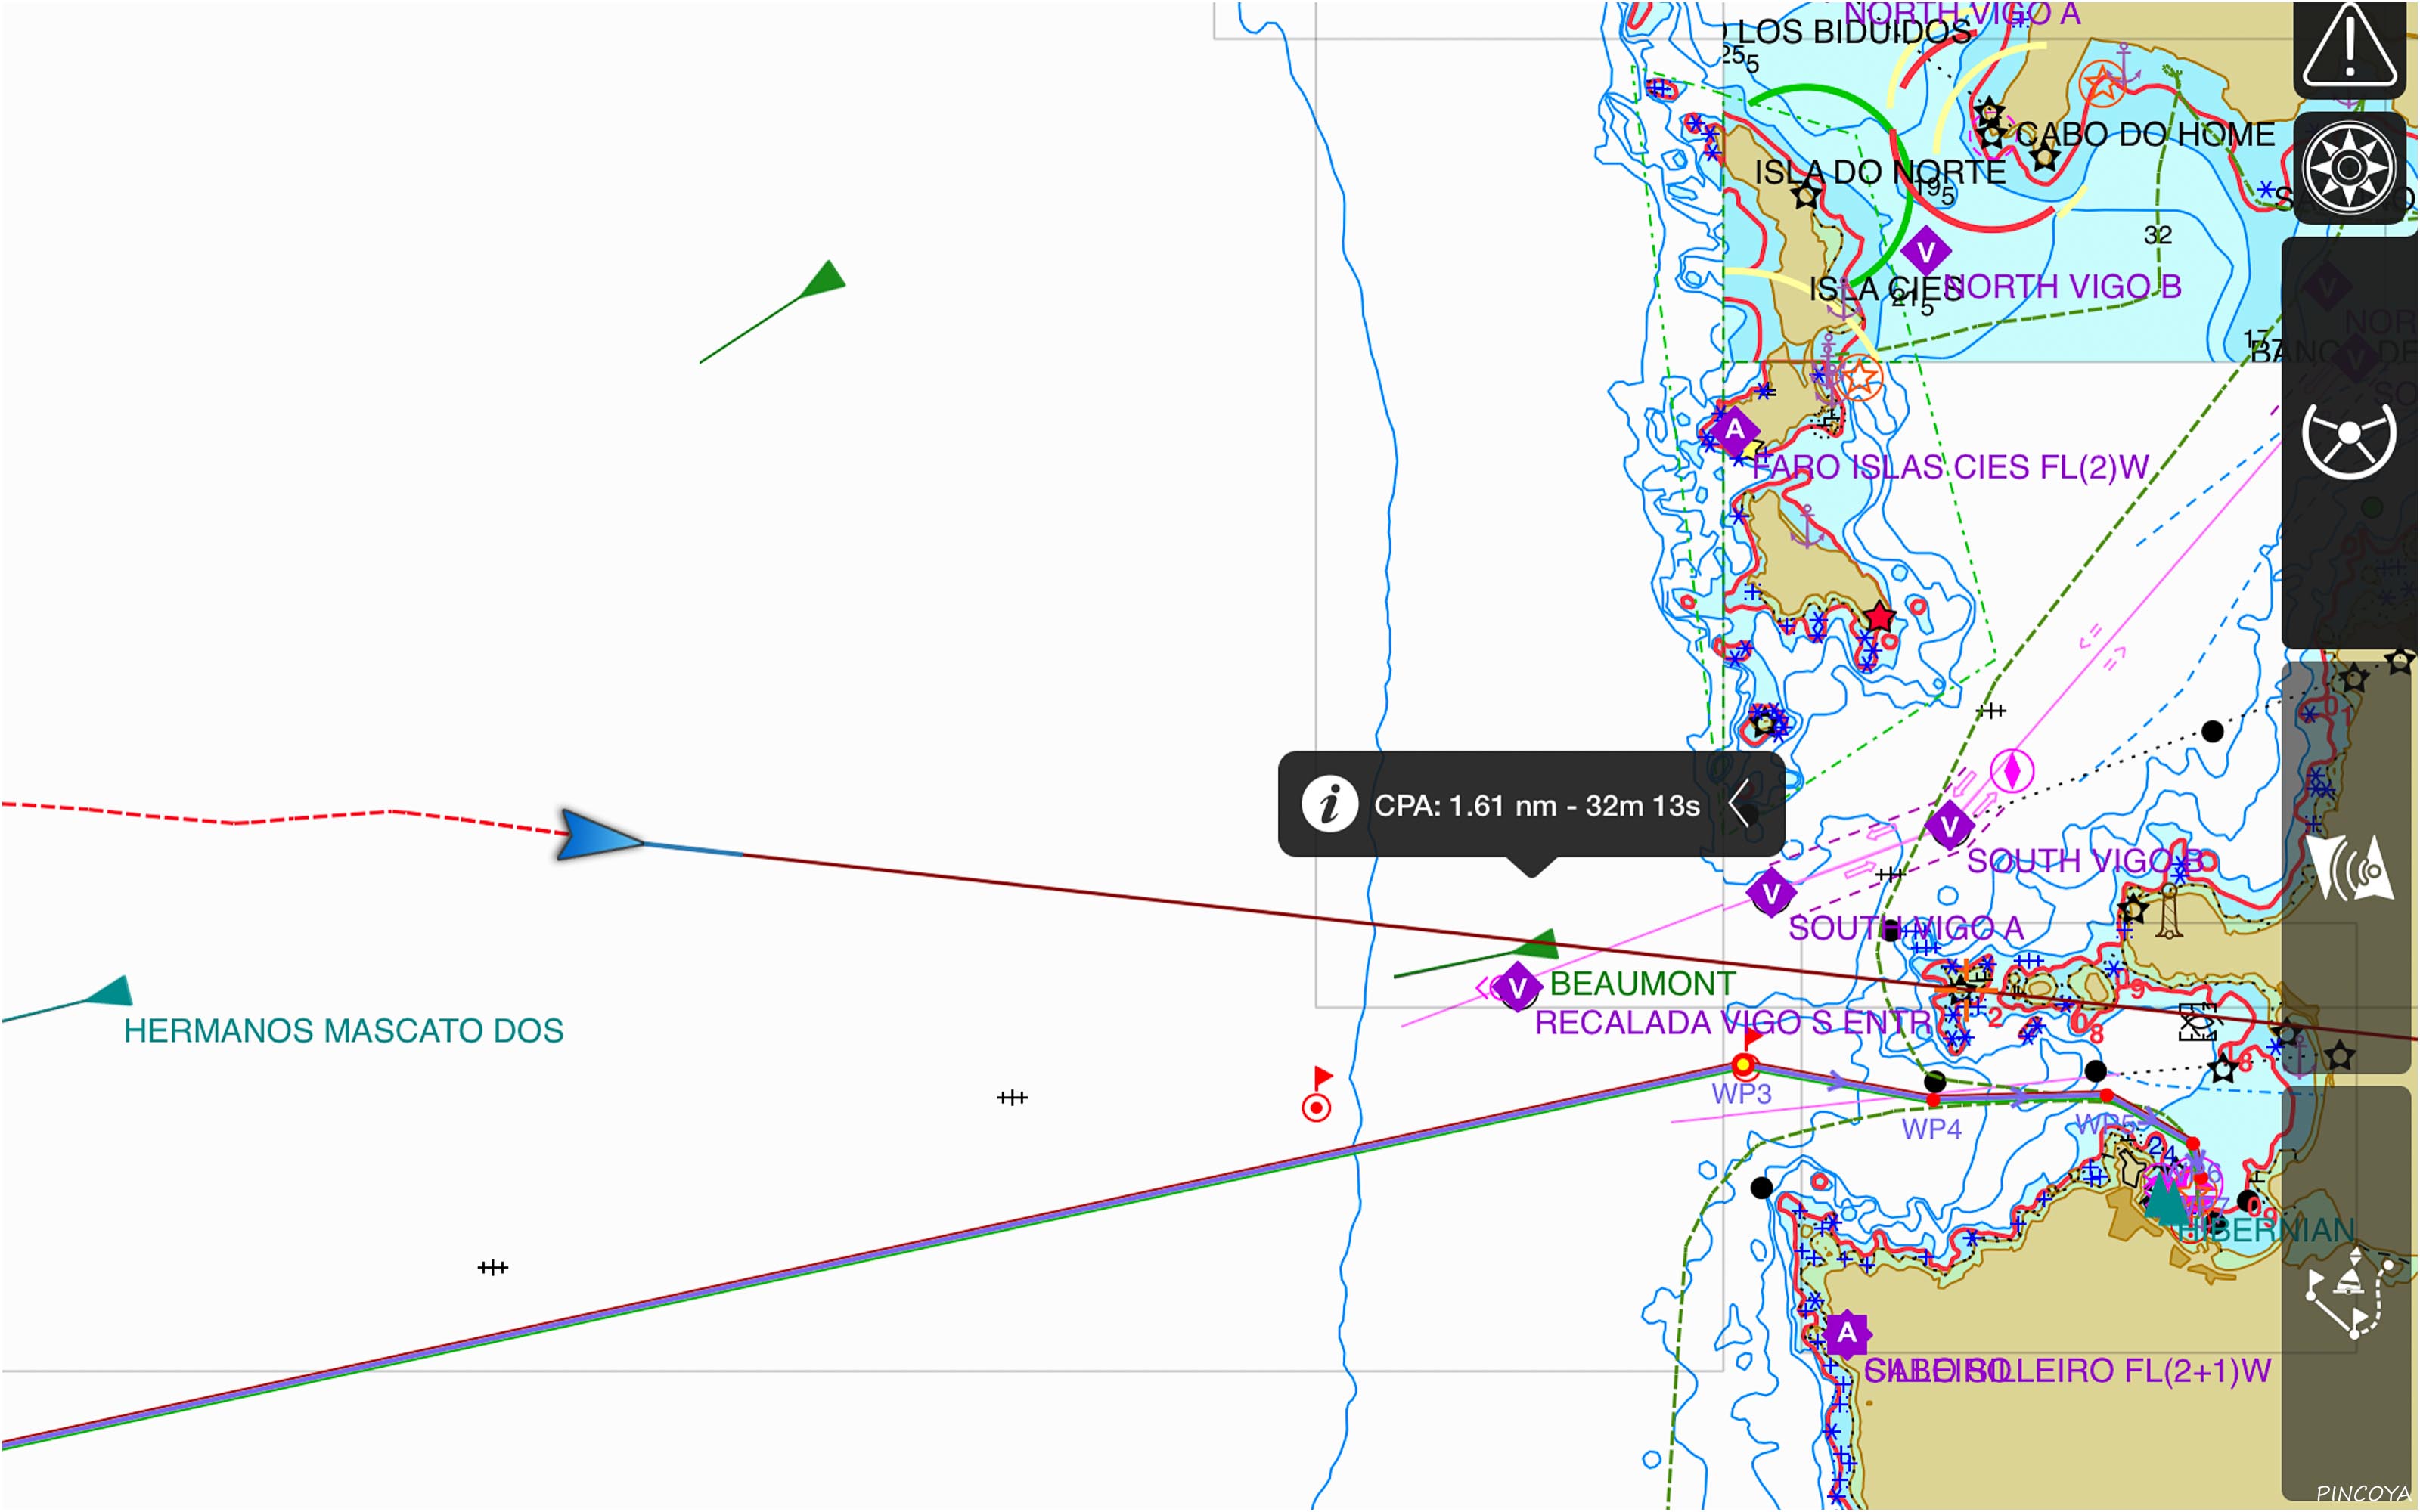Viewport: 2420px width, 1512px height.
Task: Tap the 32 depth sounding
Action: pyautogui.click(x=2157, y=235)
